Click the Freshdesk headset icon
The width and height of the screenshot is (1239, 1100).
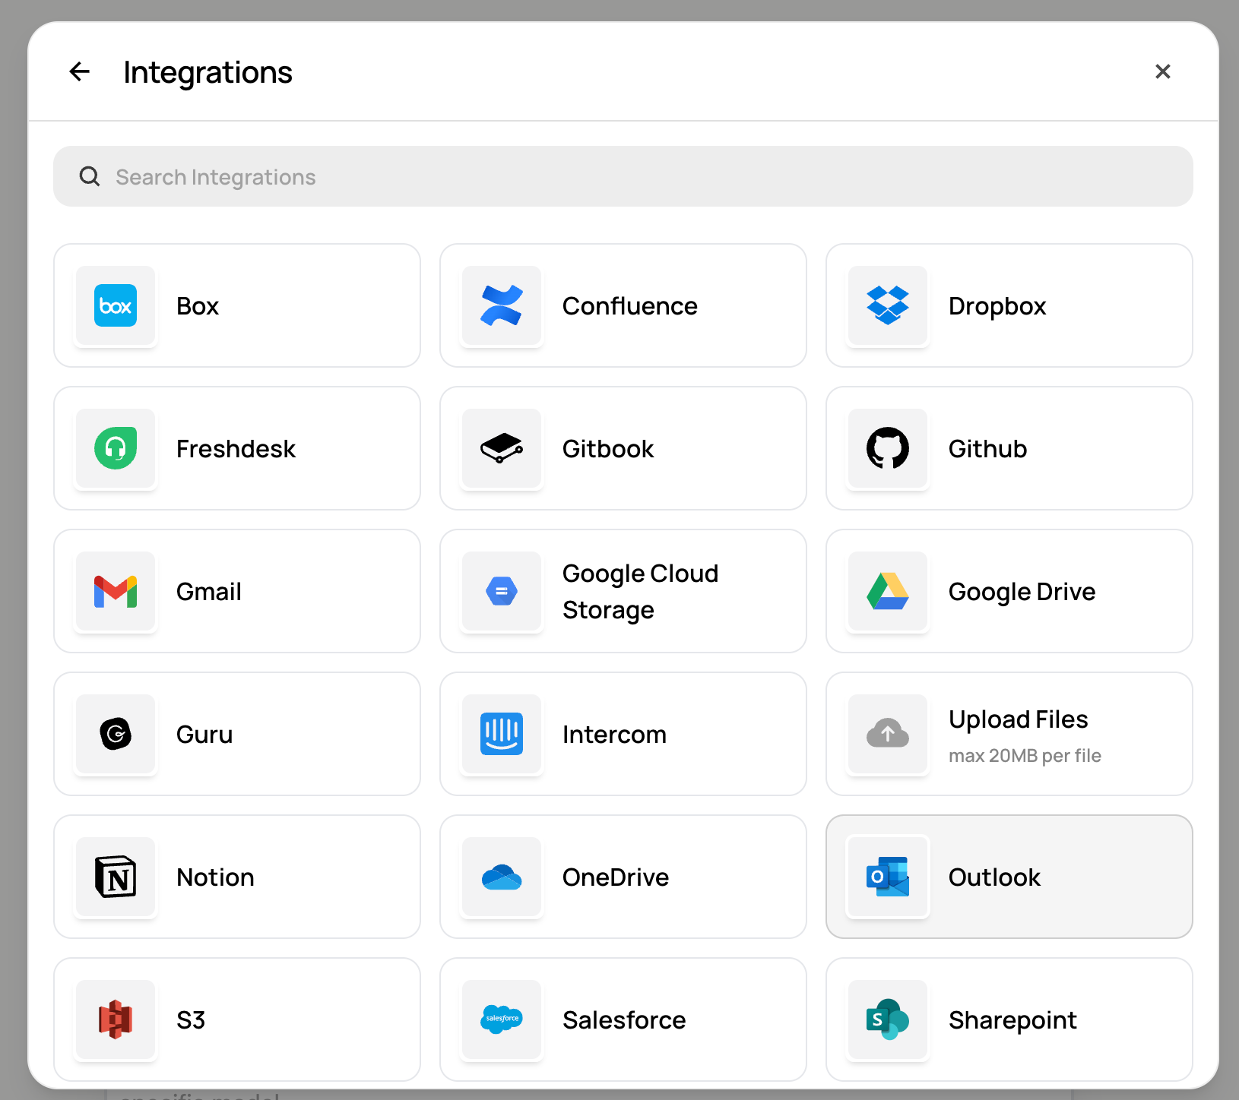116,448
